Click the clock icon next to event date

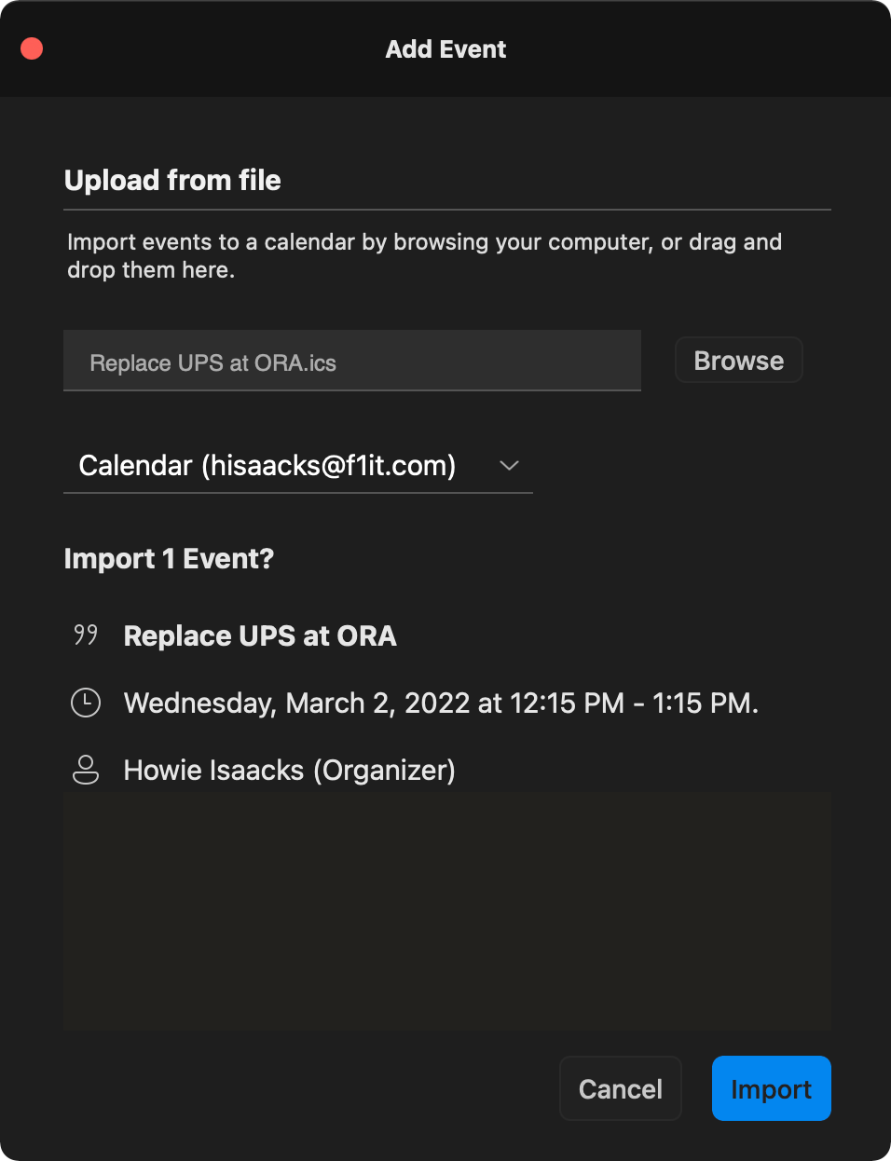86,703
